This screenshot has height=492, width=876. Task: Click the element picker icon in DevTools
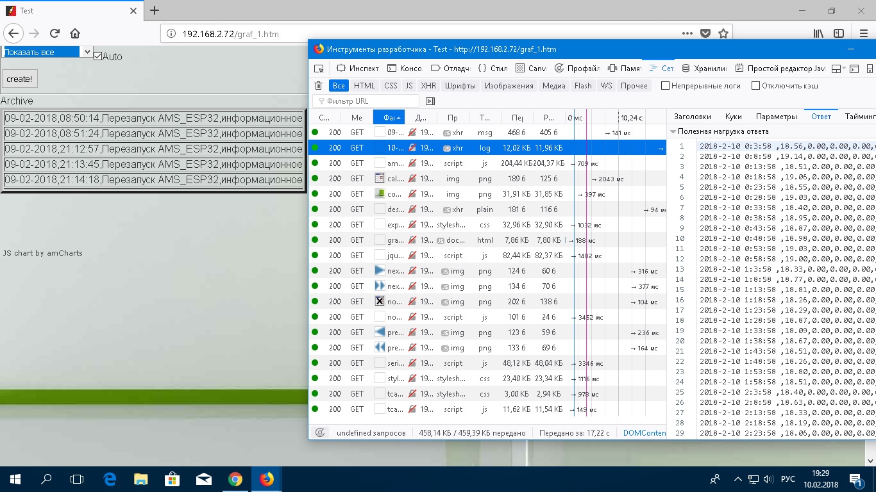pyautogui.click(x=319, y=69)
